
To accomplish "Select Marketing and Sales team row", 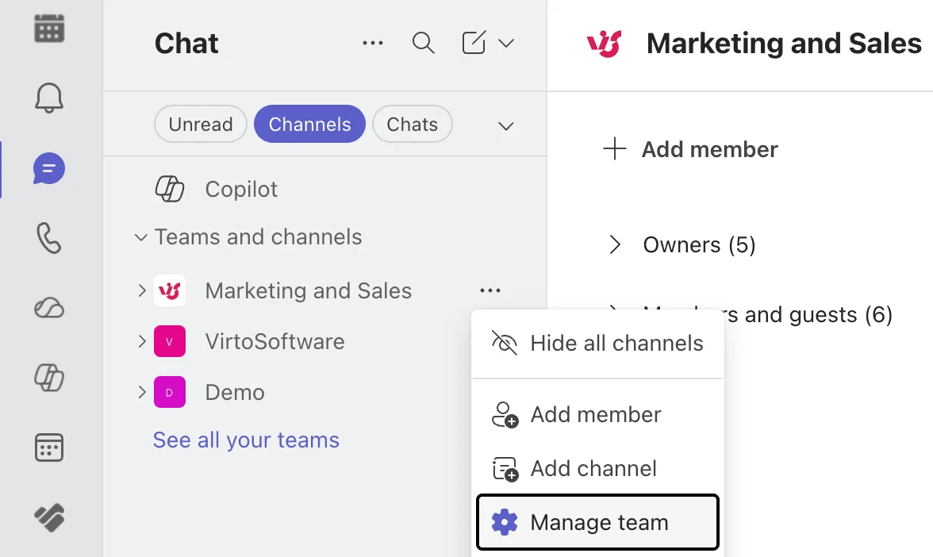I will pyautogui.click(x=308, y=290).
